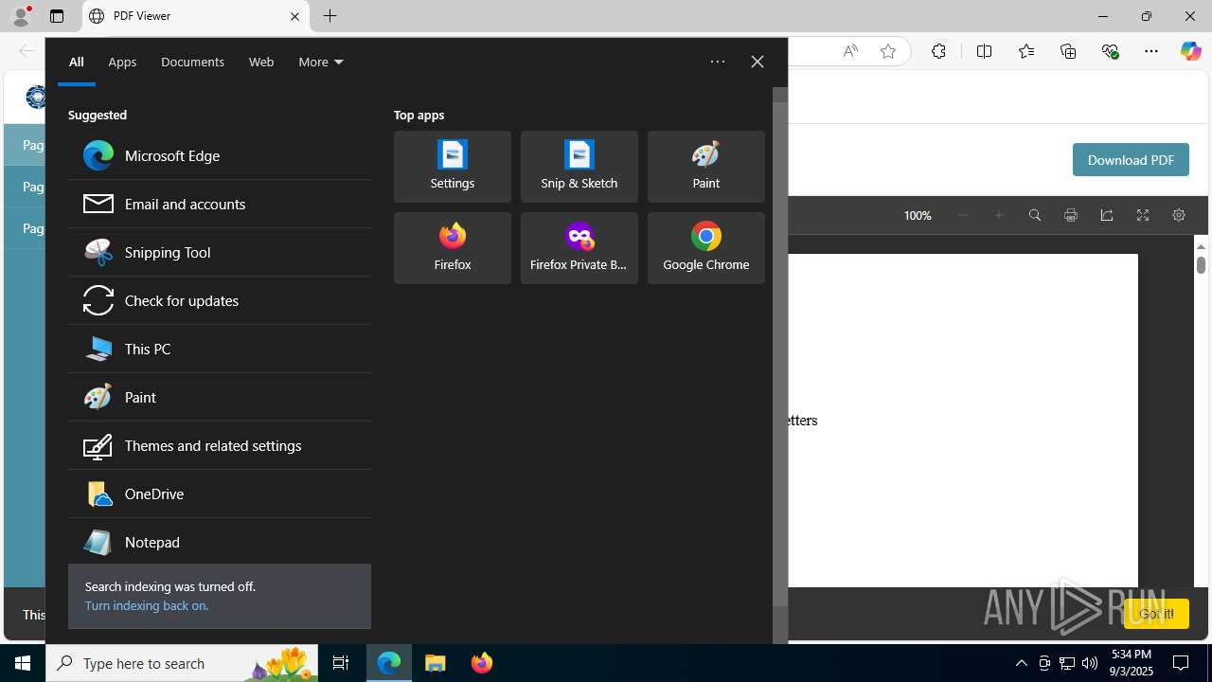Screen dimensions: 1212x682
Task: Click Read aloud icon in Edge
Action: click(850, 51)
